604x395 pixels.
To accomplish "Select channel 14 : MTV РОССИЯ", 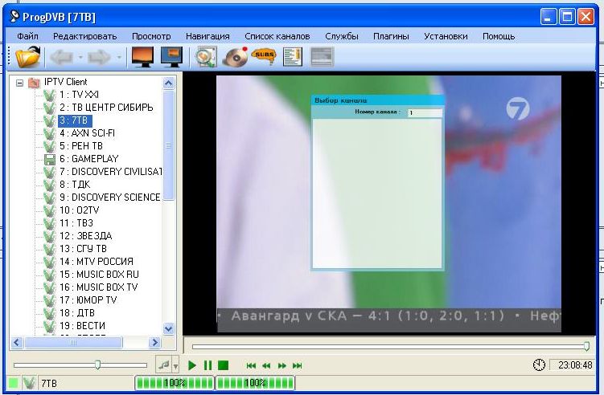I will coord(97,262).
